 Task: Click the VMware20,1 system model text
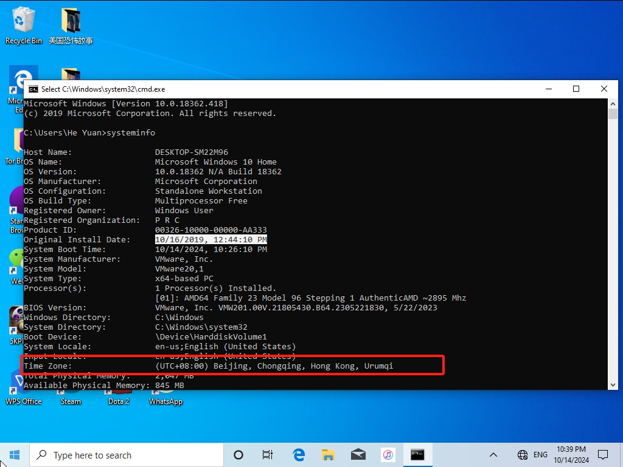pos(179,269)
